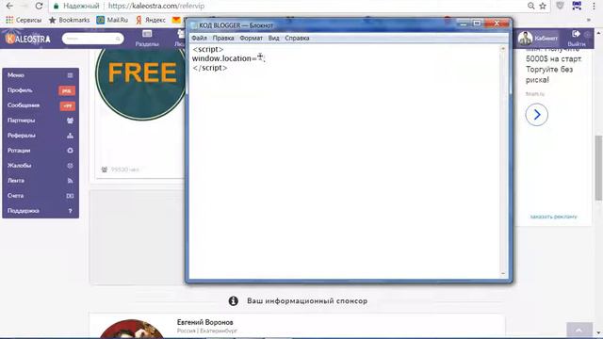The width and height of the screenshot is (603, 339).
Task: Click the closing </script> line in Notepad
Action: coord(210,68)
